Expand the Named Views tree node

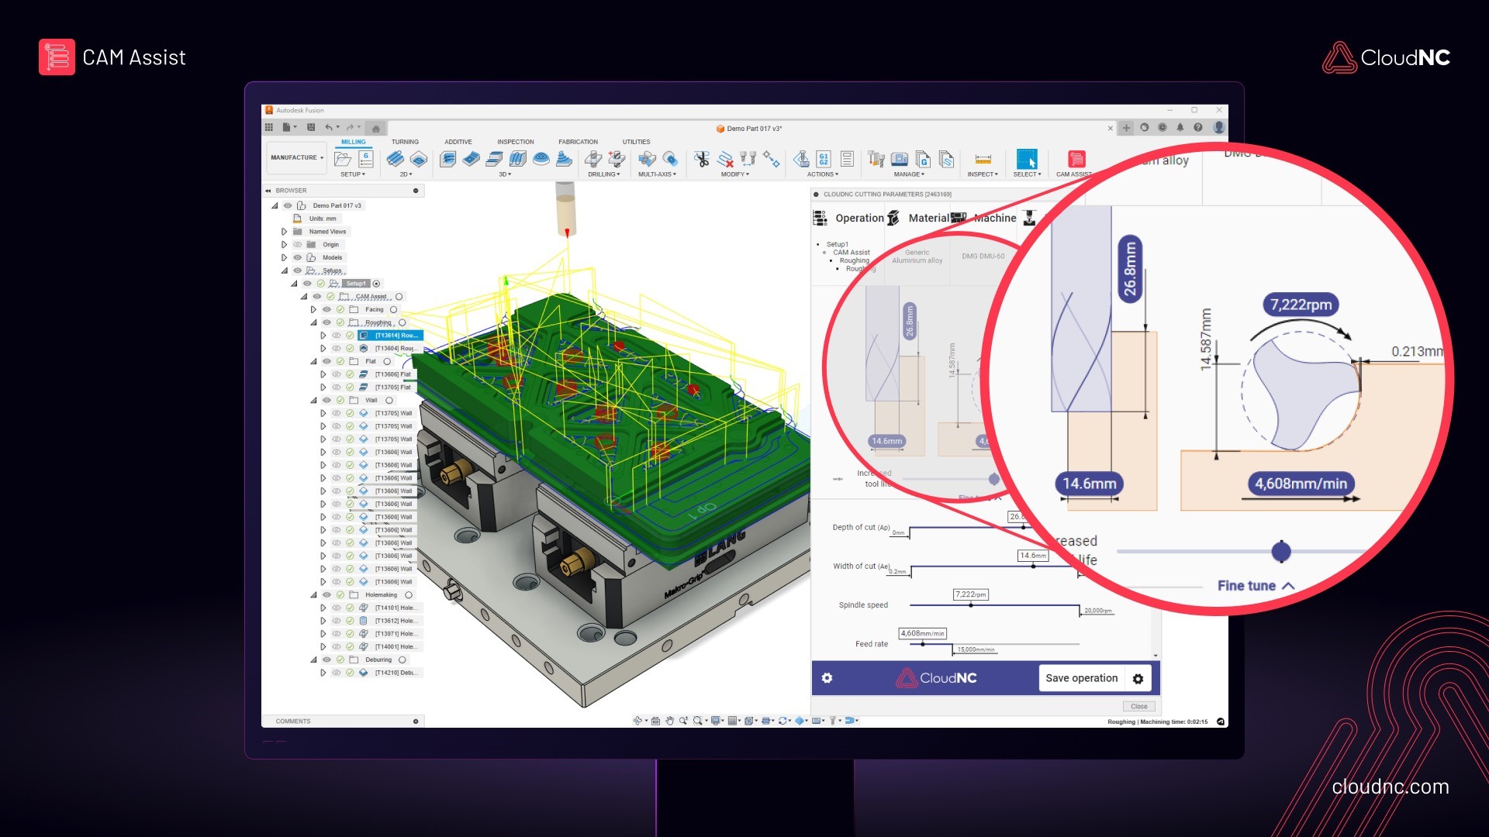click(284, 232)
